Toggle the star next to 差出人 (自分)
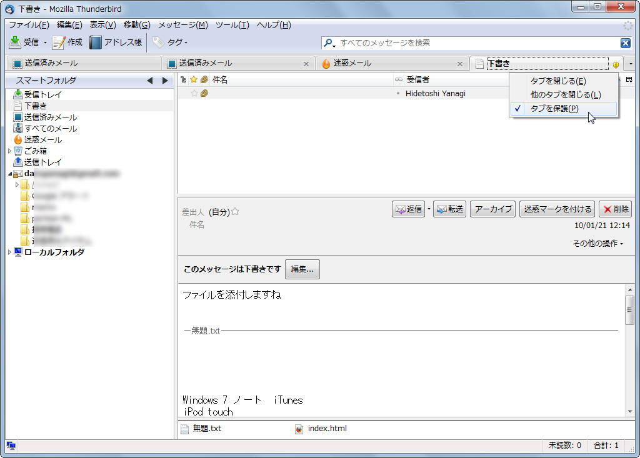The height and width of the screenshot is (458, 640). coord(234,211)
